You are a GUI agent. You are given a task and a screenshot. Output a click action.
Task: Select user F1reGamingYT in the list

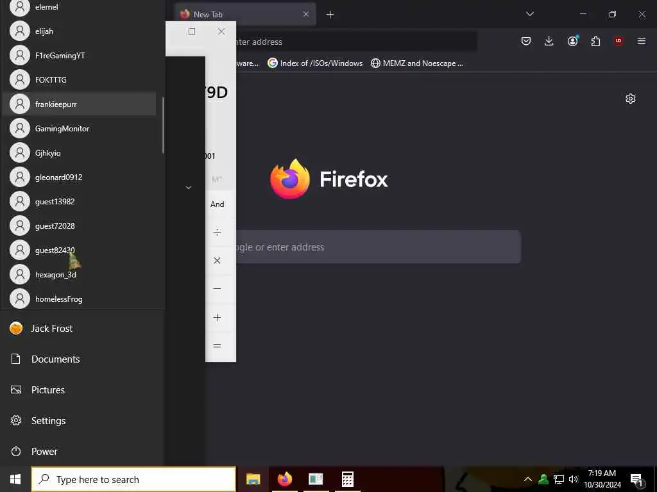79,56
